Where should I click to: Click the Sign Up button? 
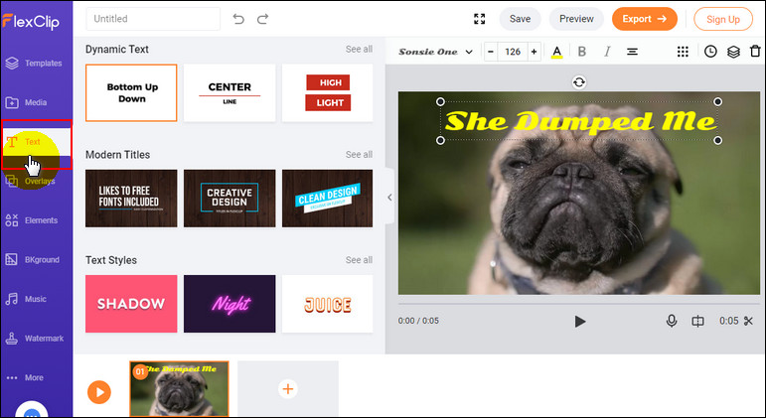point(723,19)
